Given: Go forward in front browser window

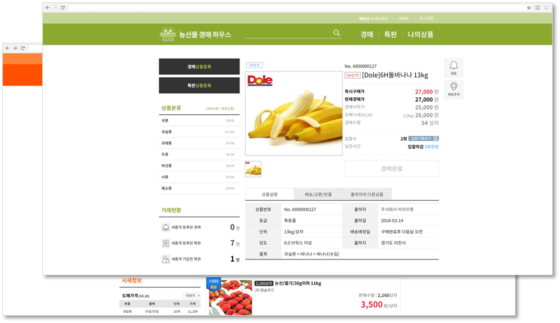Looking at the screenshot, I should 55,7.
